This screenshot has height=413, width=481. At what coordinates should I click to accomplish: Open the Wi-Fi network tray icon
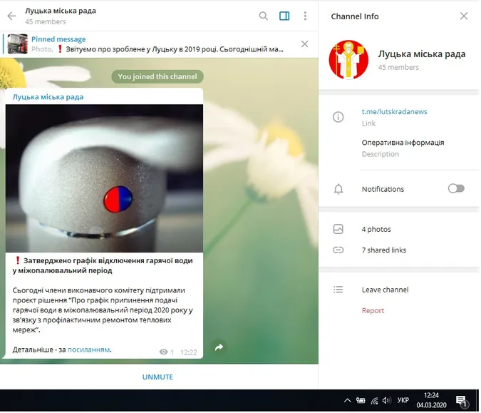pos(374,400)
